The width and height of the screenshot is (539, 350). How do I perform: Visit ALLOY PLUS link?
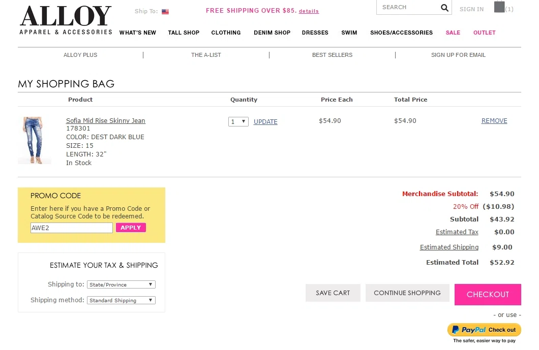coord(80,55)
